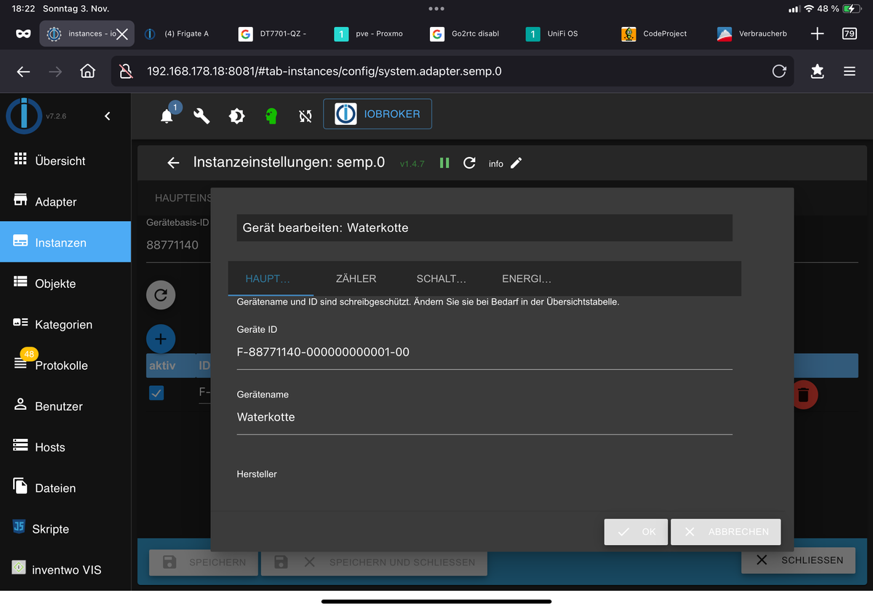Bookmark the page with star icon
This screenshot has width=873, height=609.
pos(817,71)
